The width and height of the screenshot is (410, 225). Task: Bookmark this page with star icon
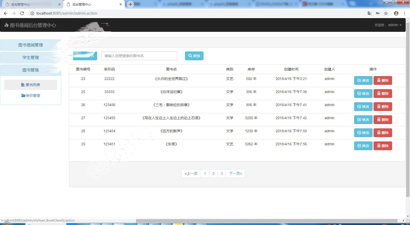(x=386, y=13)
